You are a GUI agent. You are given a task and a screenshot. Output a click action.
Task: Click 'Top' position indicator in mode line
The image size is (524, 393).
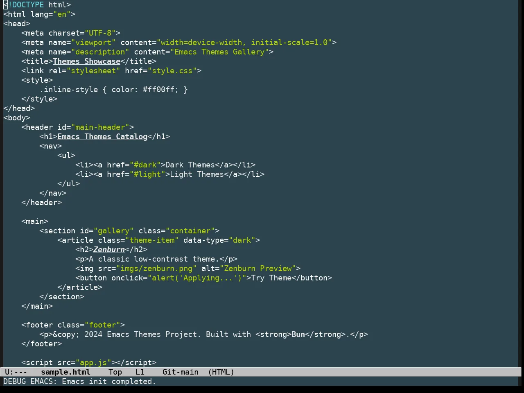(x=115, y=372)
